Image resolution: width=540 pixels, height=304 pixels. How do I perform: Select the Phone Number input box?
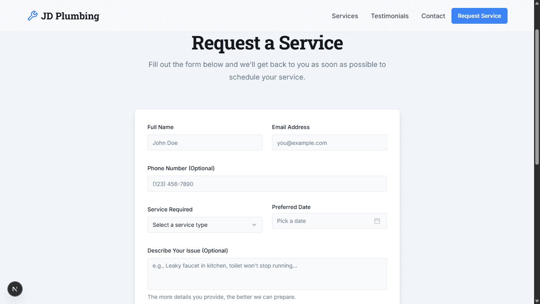coord(267,184)
